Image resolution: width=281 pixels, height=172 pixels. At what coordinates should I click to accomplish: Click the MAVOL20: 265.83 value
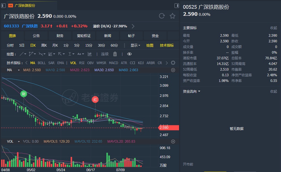click(x=121, y=141)
